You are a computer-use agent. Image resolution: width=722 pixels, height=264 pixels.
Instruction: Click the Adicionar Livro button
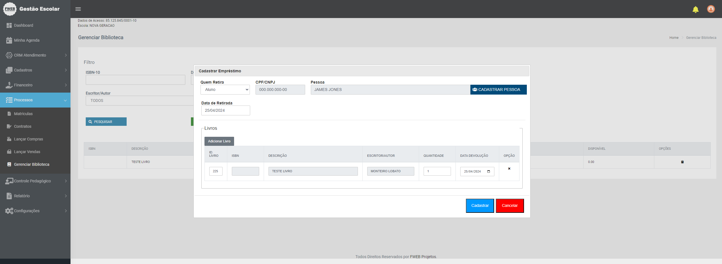coord(219,141)
